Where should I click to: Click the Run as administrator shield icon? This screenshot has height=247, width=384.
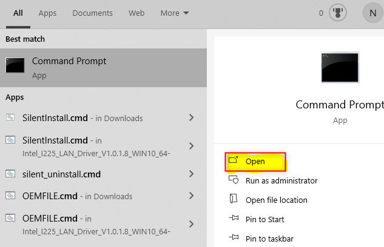[234, 180]
